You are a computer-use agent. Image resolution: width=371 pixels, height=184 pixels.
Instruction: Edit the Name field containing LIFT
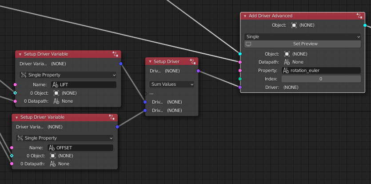click(x=84, y=85)
